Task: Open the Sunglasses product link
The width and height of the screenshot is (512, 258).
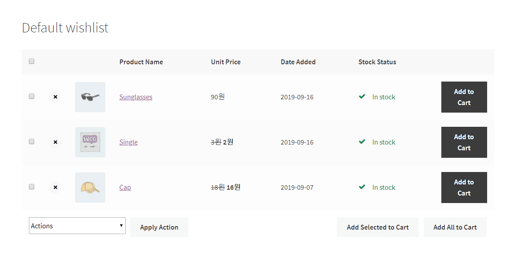Action: [x=136, y=97]
